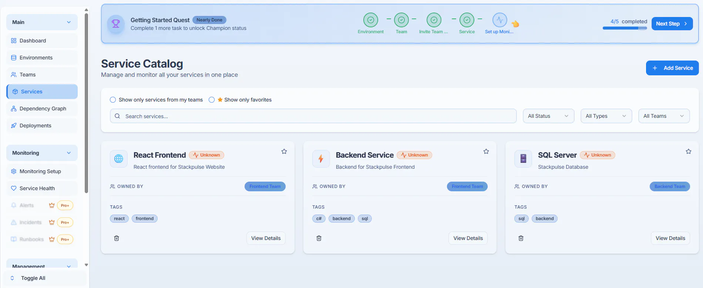The image size is (703, 288).
Task: View Details of SQL Server
Action: pos(670,238)
